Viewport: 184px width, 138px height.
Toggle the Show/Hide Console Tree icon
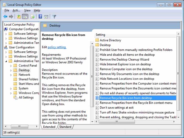pyautogui.click(x=25, y=17)
